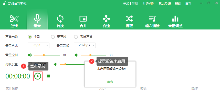Click the 大小 column header

102,88
